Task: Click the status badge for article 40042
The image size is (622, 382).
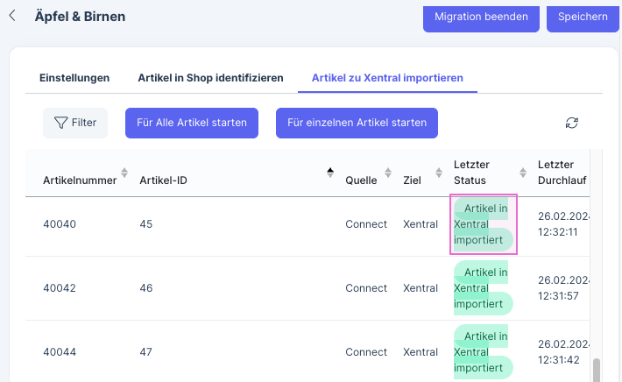Action: point(484,288)
